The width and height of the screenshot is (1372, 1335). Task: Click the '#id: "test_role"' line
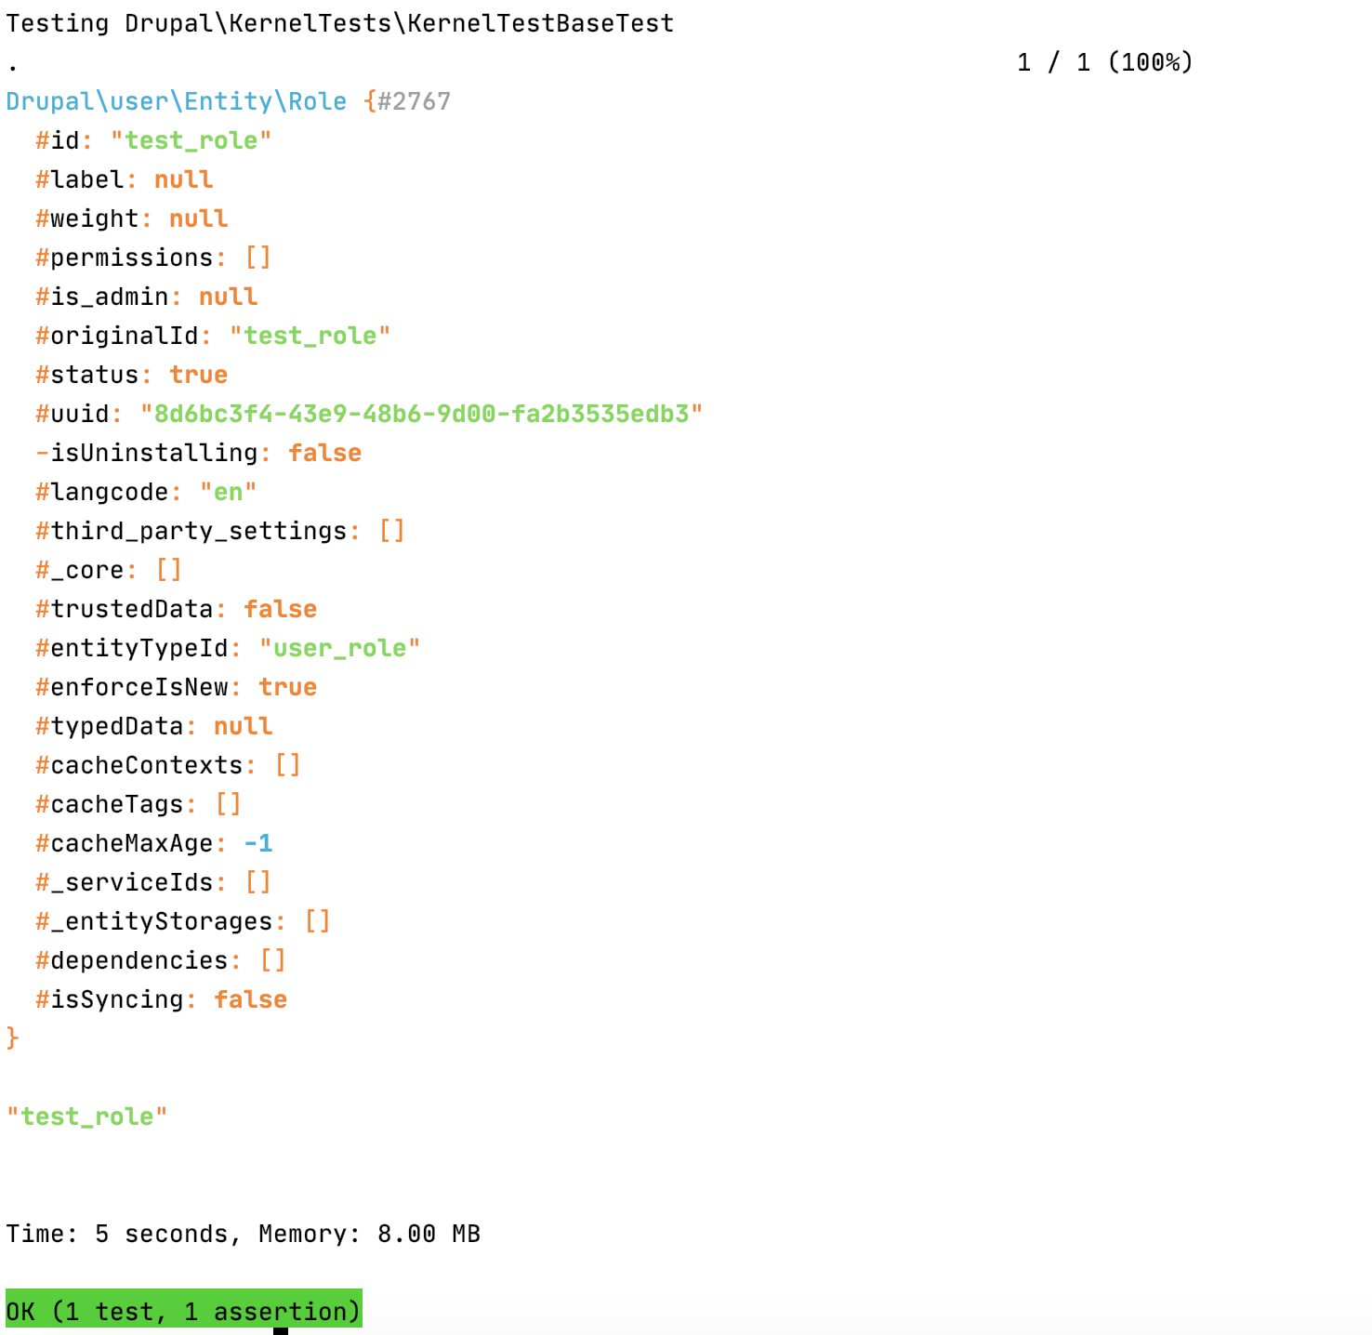(153, 140)
